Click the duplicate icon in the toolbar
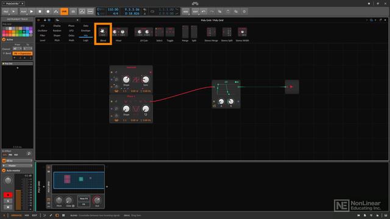 click(236, 12)
